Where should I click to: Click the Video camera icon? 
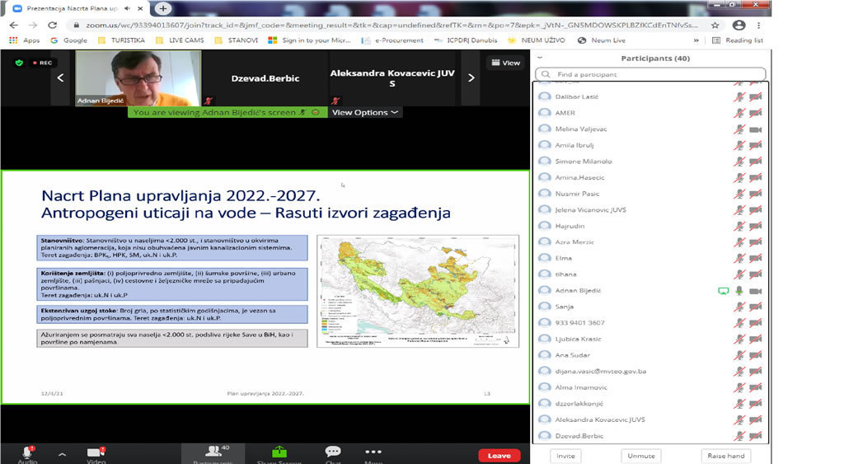coord(96,452)
